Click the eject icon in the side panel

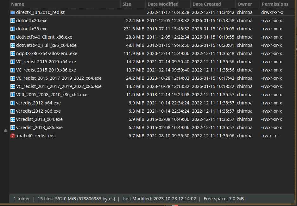coord(5,131)
